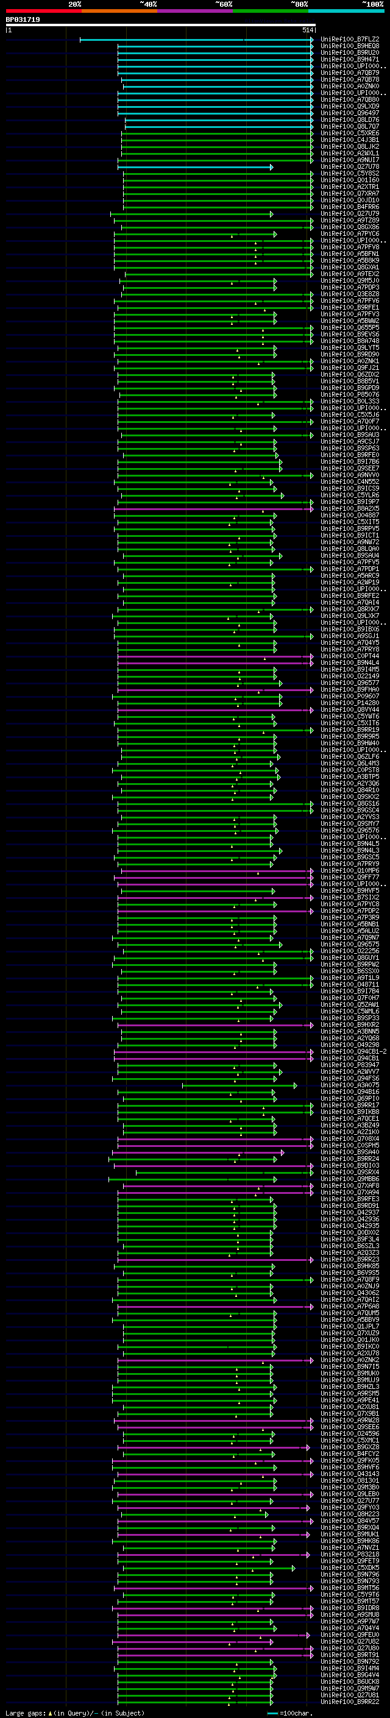Image resolution: width=390 pixels, height=1718 pixels.
Task: Click the purple alignment bar for UniRef100_B8A2X5
Action: tap(214, 509)
